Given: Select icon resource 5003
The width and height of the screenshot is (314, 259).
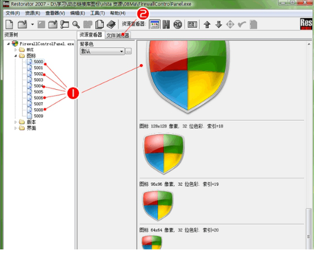Looking at the screenshot, I should [38, 80].
